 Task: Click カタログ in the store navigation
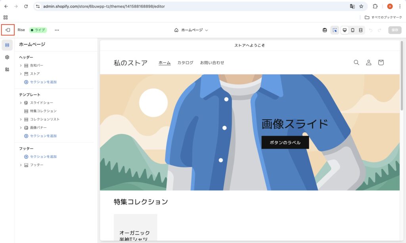(185, 63)
